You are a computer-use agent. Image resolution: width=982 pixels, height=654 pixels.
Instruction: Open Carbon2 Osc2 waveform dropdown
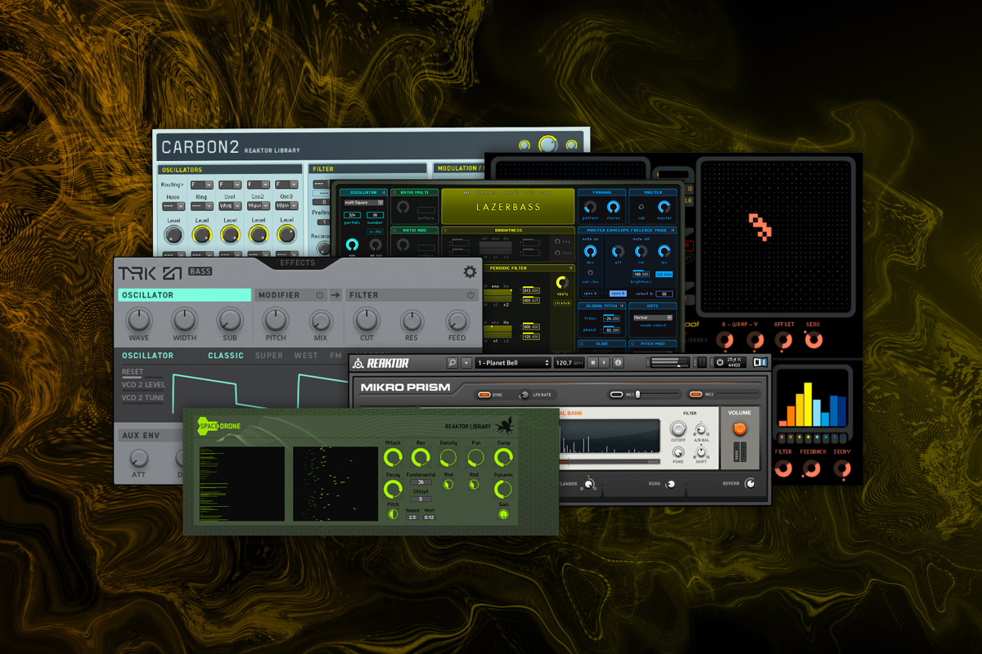[259, 206]
